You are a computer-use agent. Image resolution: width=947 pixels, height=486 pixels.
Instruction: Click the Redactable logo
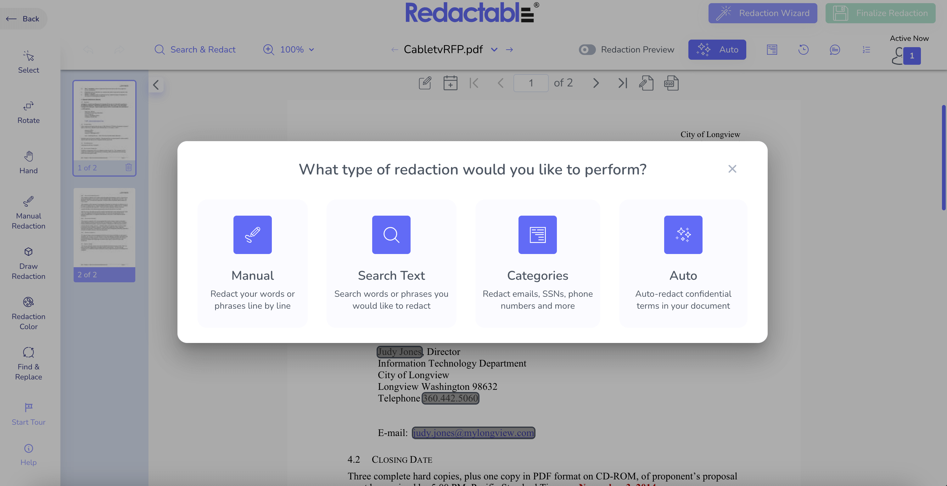click(x=472, y=13)
